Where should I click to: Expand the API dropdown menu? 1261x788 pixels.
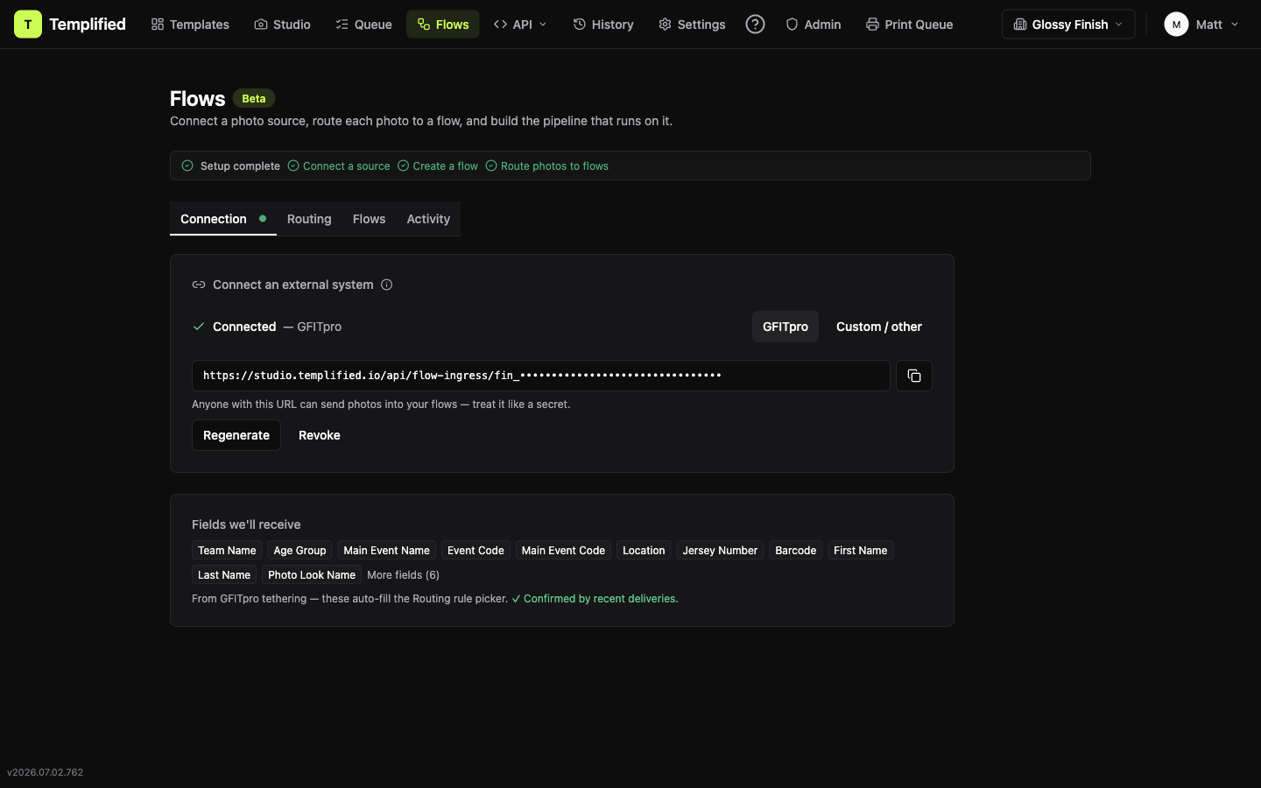520,25
